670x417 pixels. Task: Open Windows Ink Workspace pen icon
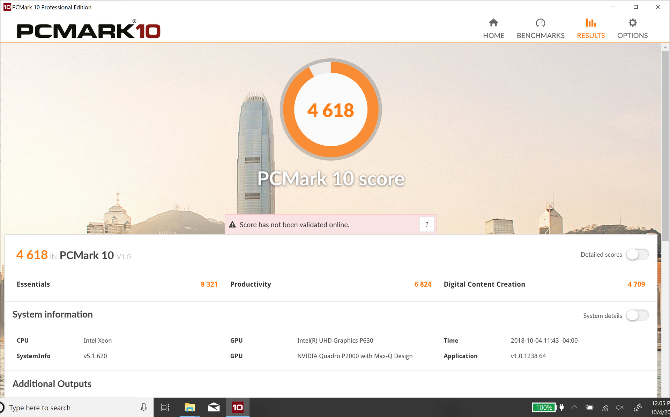[x=638, y=408]
